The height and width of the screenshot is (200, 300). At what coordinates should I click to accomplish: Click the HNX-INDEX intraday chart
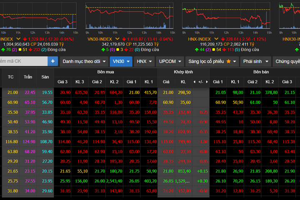(226, 16)
